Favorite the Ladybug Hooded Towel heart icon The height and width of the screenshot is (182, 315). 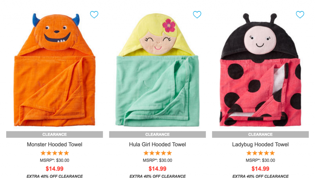tap(300, 15)
